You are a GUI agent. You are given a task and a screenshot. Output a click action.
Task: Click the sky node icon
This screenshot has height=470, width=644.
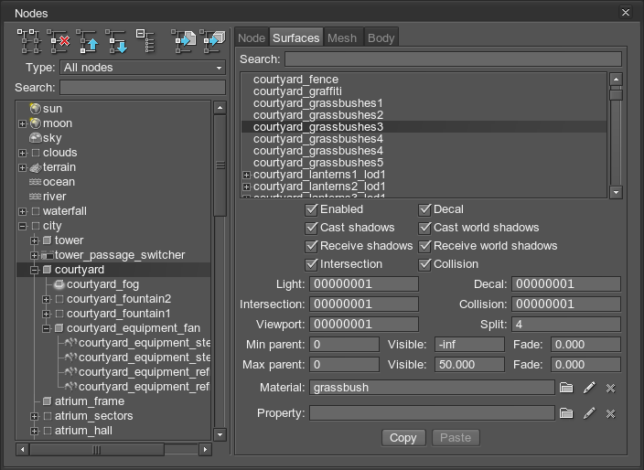[36, 137]
